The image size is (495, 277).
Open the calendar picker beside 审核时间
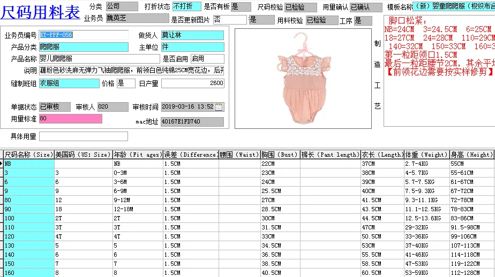tap(219, 107)
